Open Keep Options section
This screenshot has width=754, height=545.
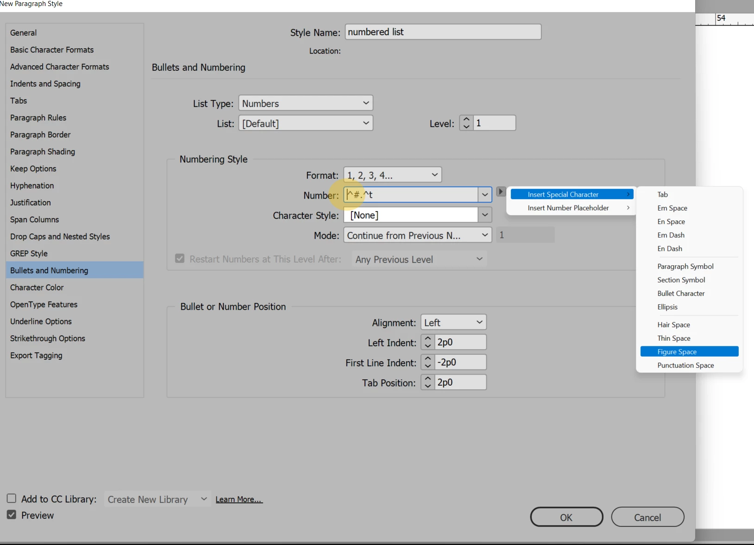point(75,169)
